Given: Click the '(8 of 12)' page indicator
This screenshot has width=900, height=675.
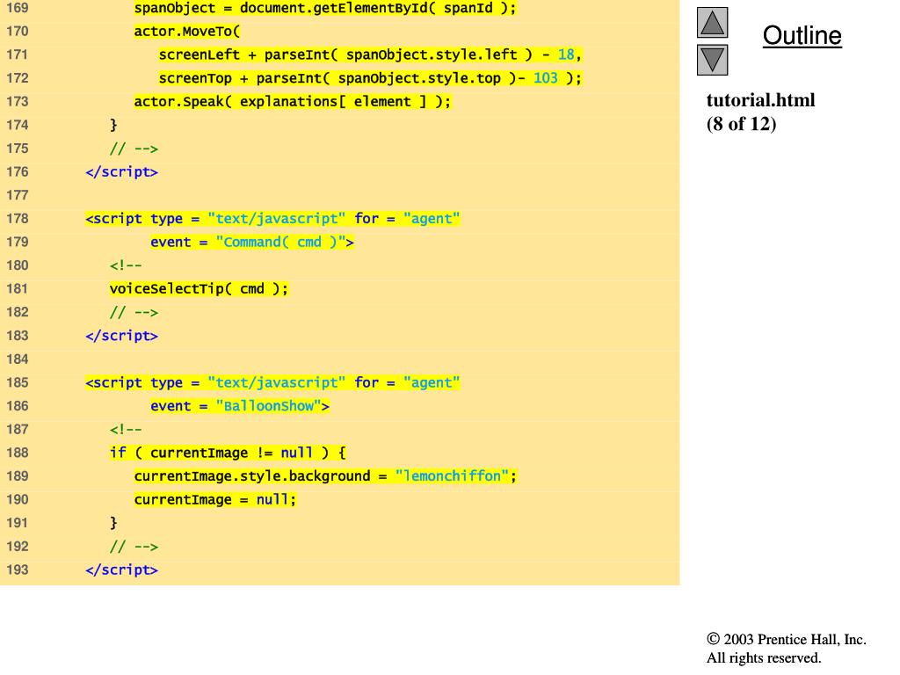Looking at the screenshot, I should pyautogui.click(x=741, y=124).
